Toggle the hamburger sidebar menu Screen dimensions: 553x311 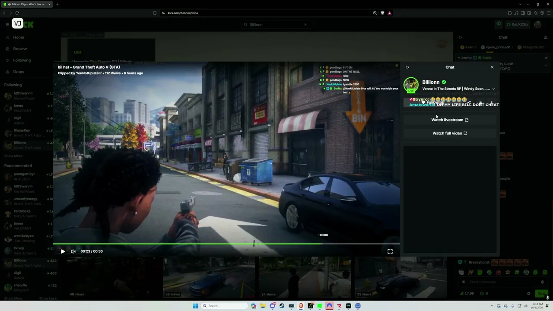click(x=7, y=25)
